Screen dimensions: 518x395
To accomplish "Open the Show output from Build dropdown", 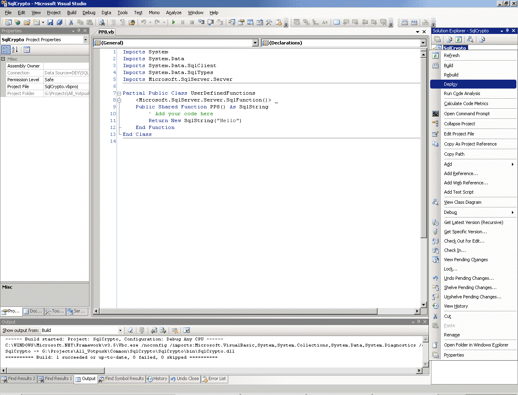I will [120, 330].
